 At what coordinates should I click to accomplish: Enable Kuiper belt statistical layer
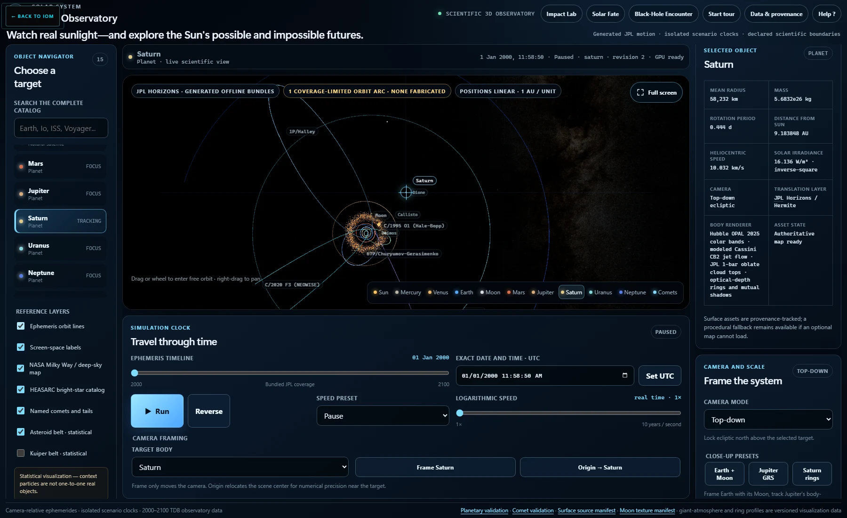(x=21, y=453)
